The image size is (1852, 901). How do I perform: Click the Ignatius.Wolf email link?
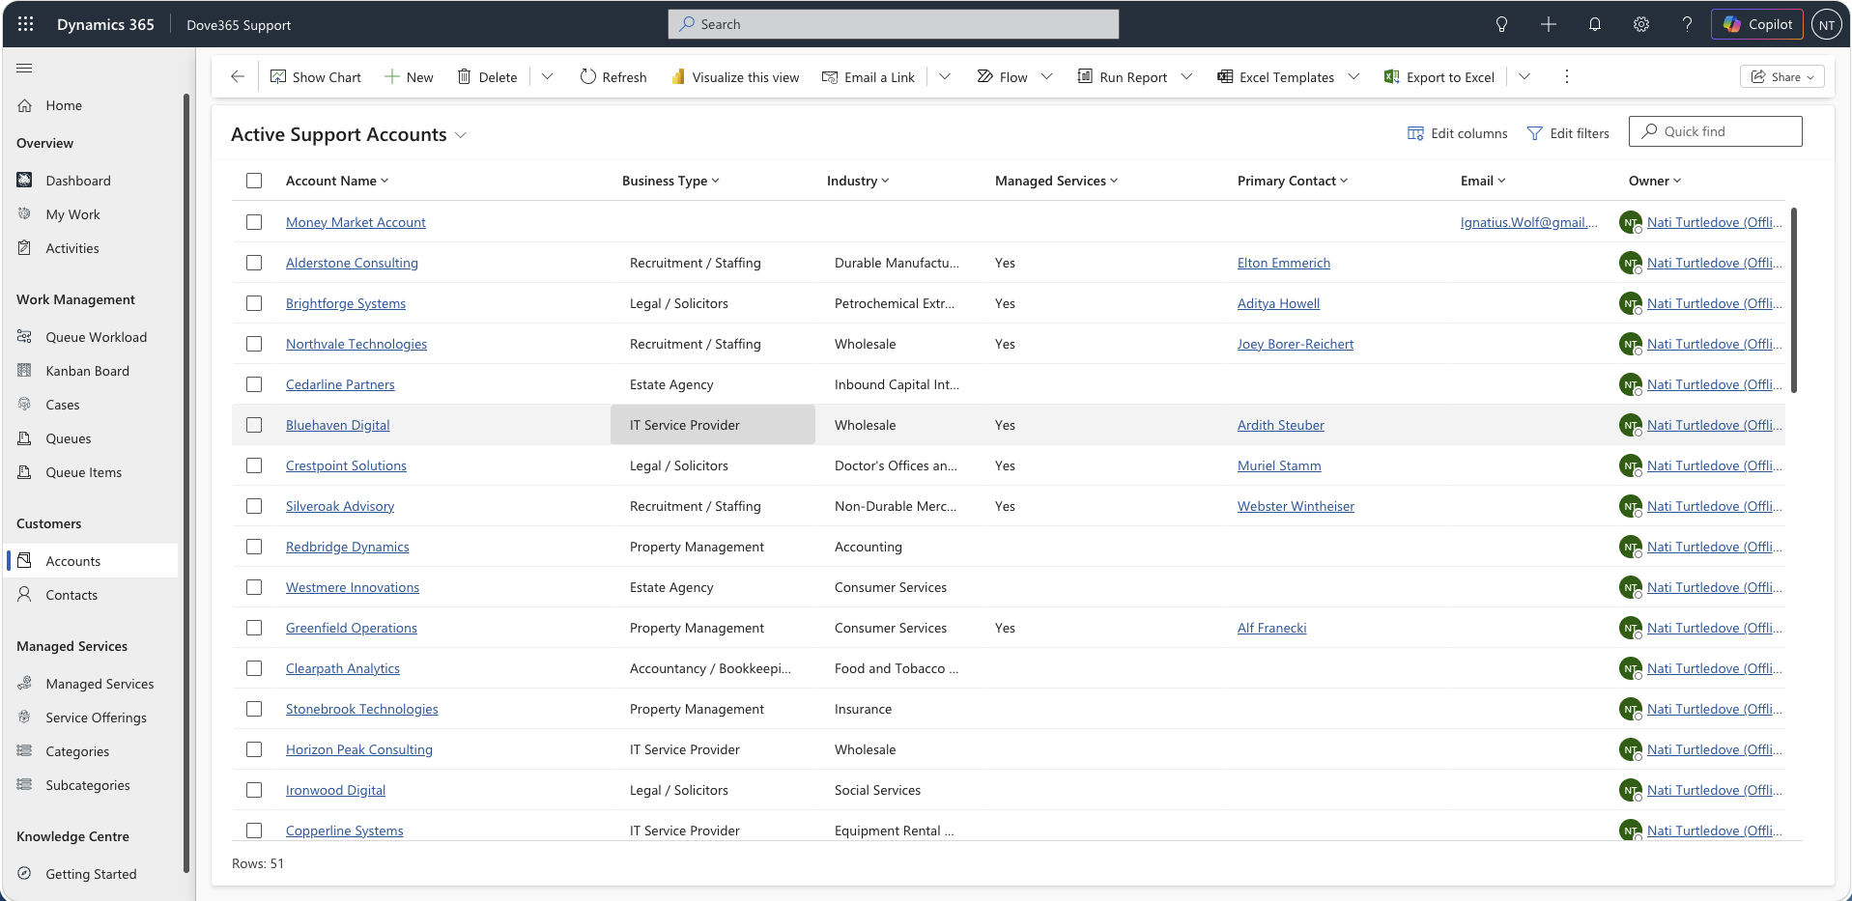coord(1528,222)
